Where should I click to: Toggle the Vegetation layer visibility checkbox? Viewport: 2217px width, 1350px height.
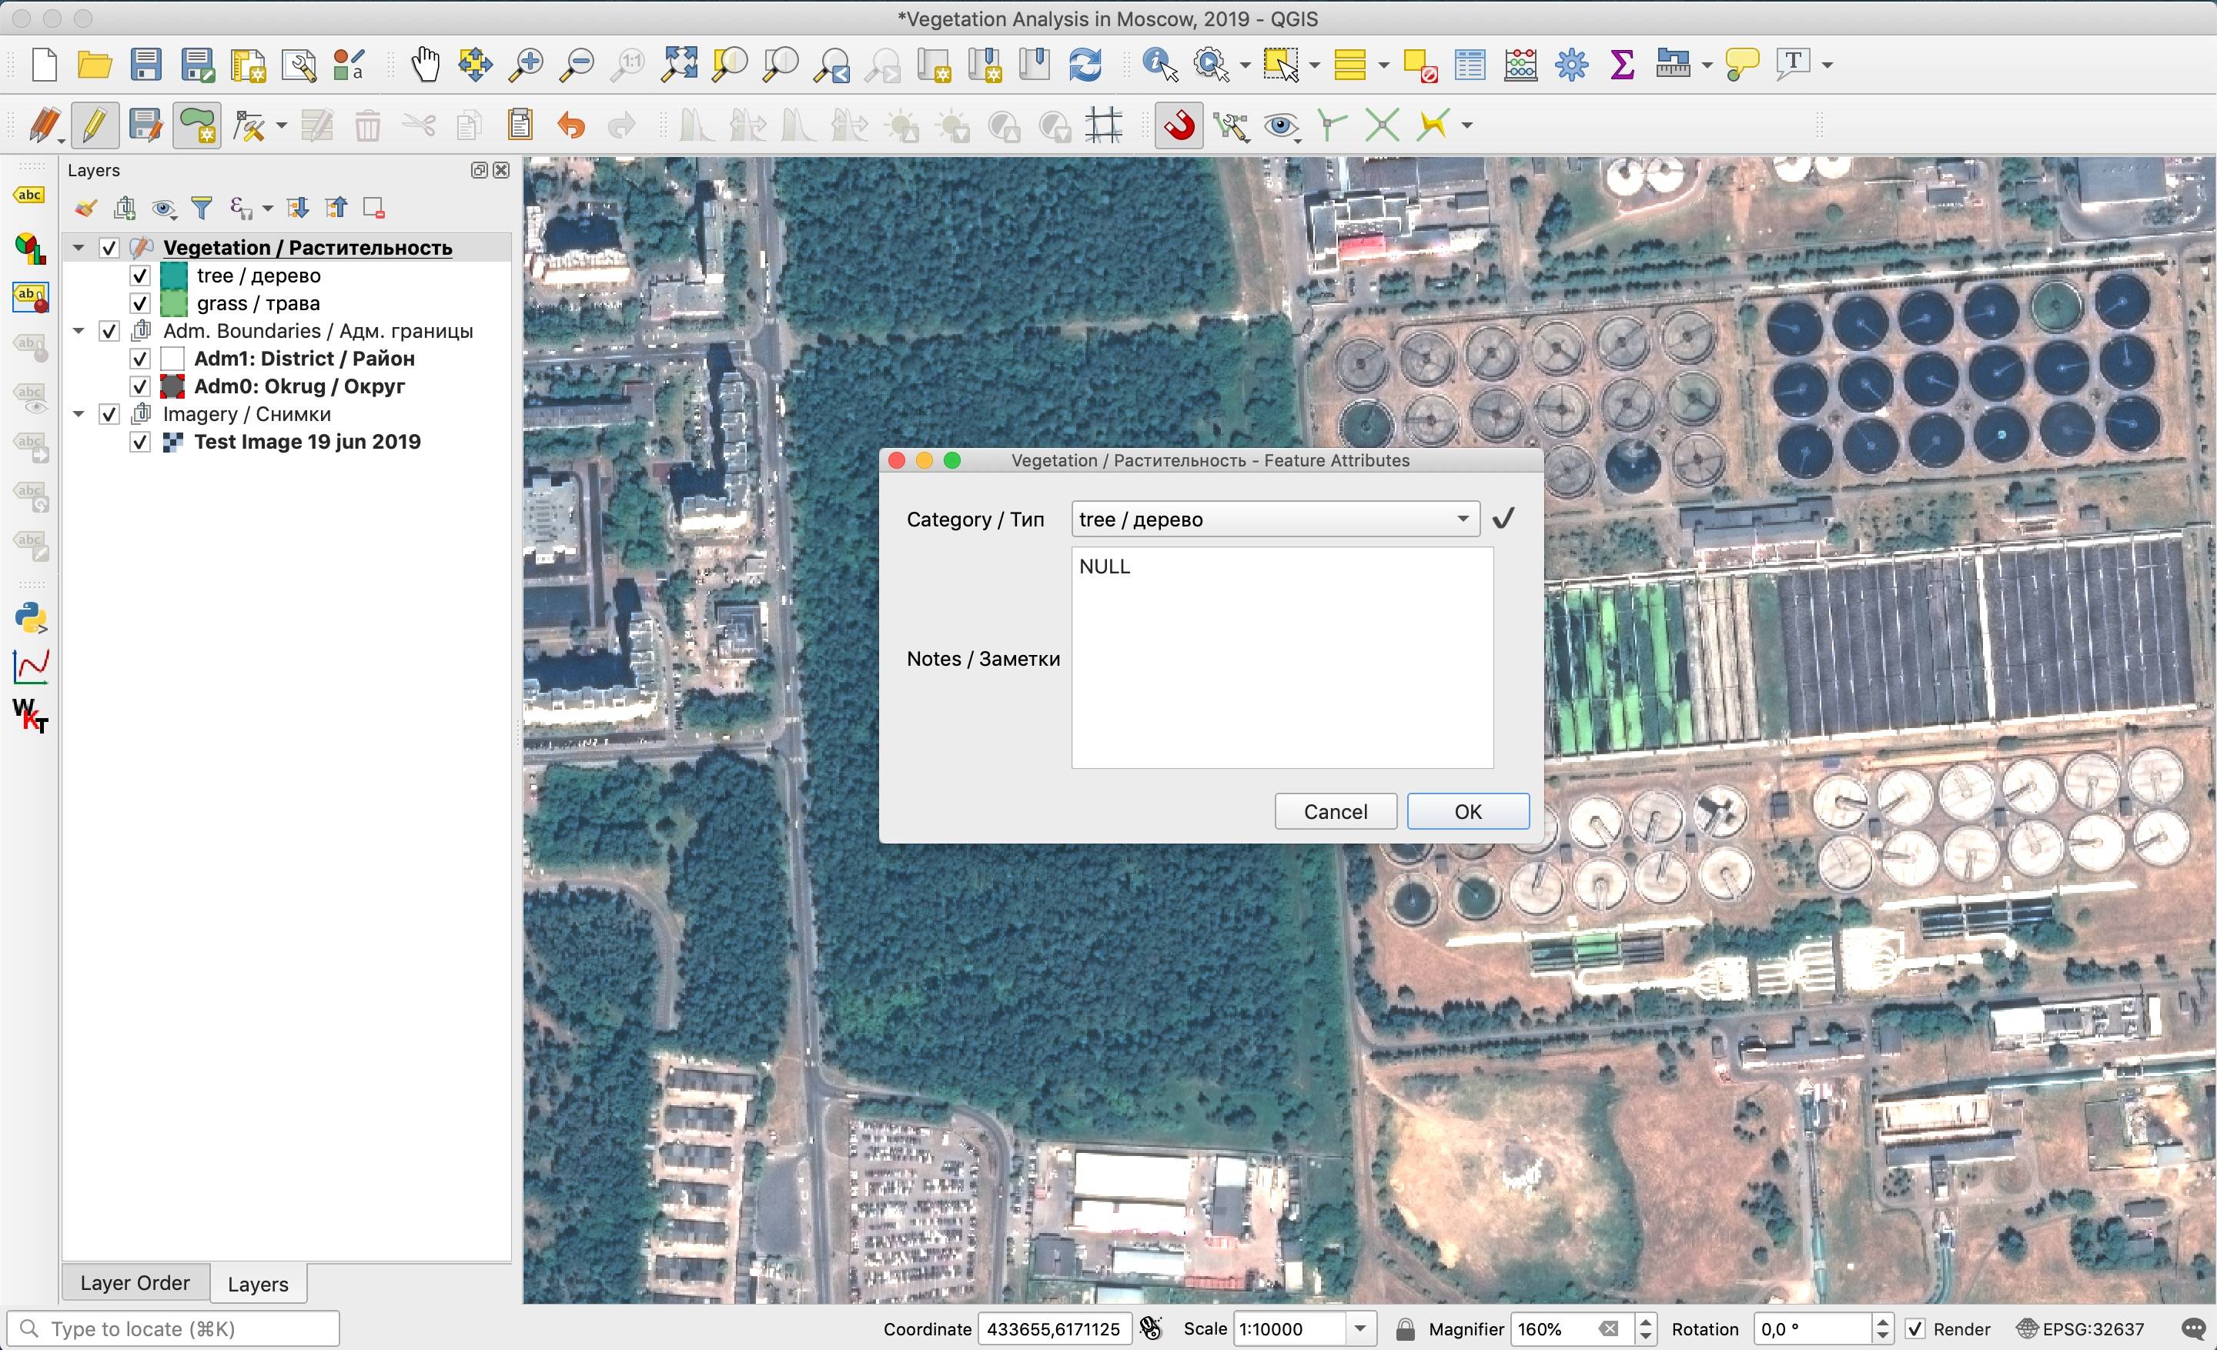[x=109, y=247]
